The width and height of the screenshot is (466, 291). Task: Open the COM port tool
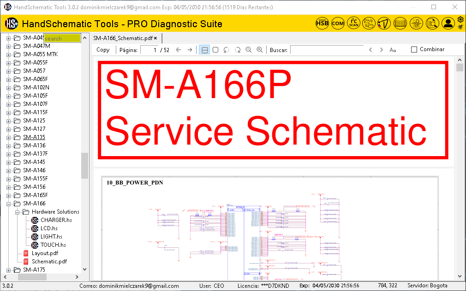point(338,23)
